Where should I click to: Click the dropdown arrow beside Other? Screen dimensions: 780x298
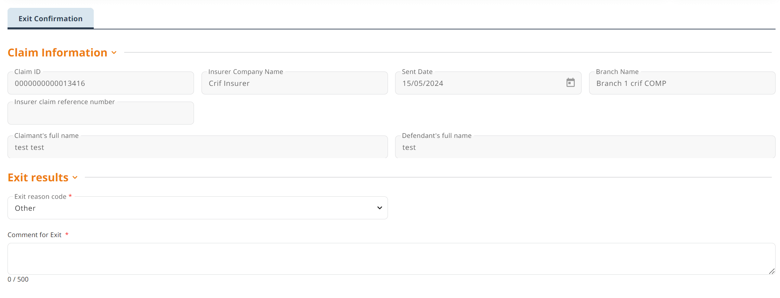pyautogui.click(x=379, y=208)
